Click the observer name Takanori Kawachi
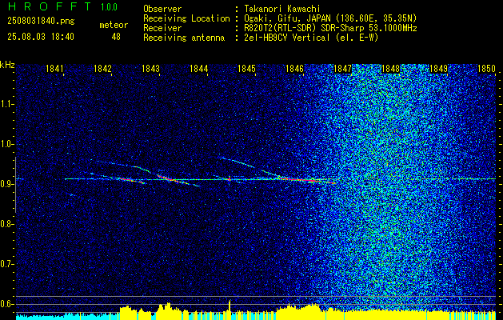This screenshot has height=320, width=503. [282, 9]
